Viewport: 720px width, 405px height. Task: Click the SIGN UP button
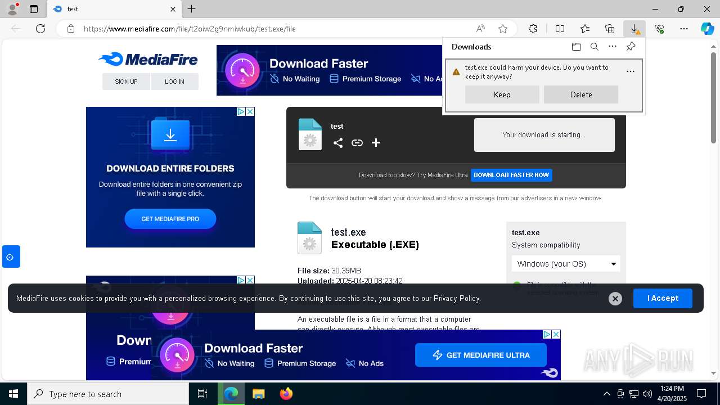(x=126, y=82)
